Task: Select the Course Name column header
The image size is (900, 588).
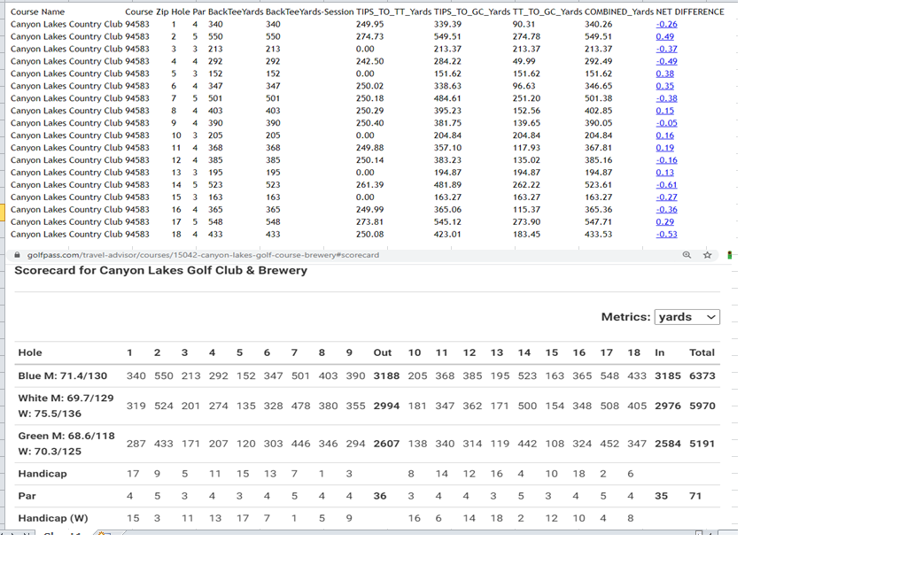Action: click(x=37, y=12)
